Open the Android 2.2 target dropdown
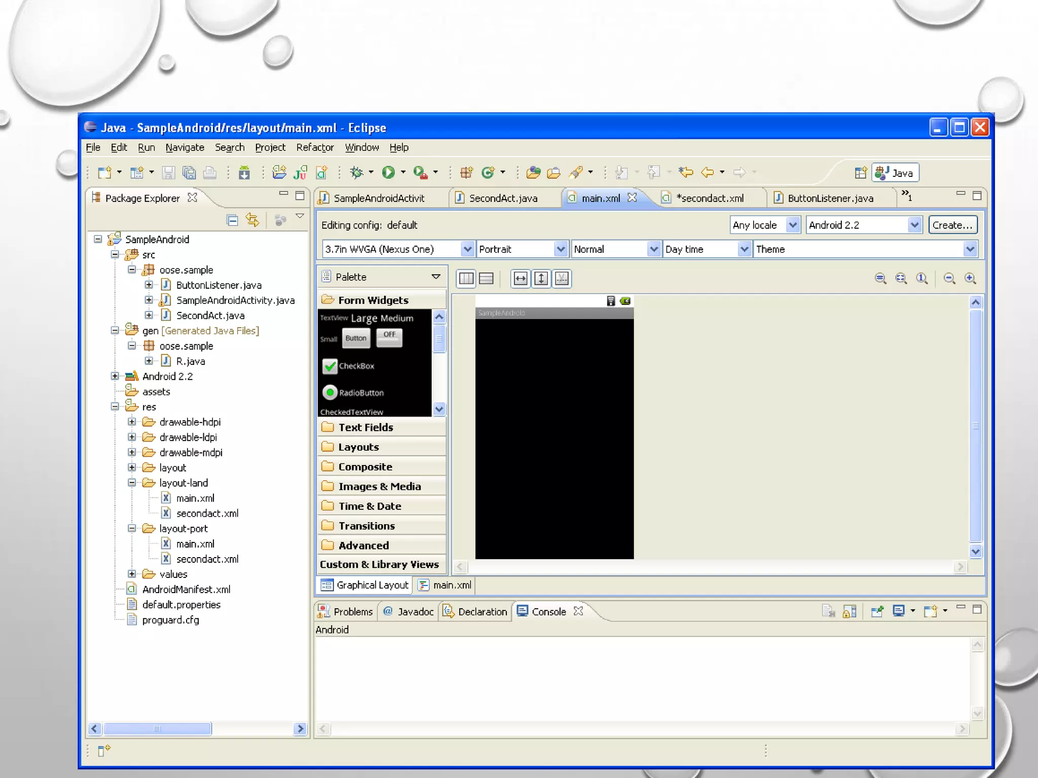The height and width of the screenshot is (778, 1038). 914,225
